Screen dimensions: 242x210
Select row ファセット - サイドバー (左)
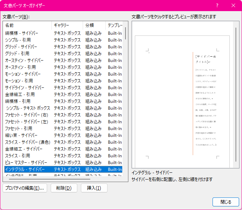coord(63,122)
